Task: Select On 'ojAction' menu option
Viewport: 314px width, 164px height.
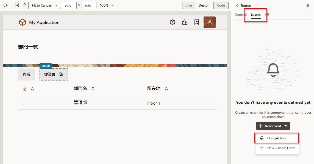Action: [277, 138]
